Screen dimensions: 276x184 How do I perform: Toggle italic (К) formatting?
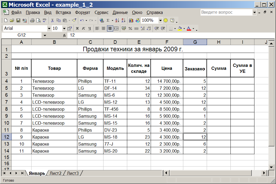[84, 28]
